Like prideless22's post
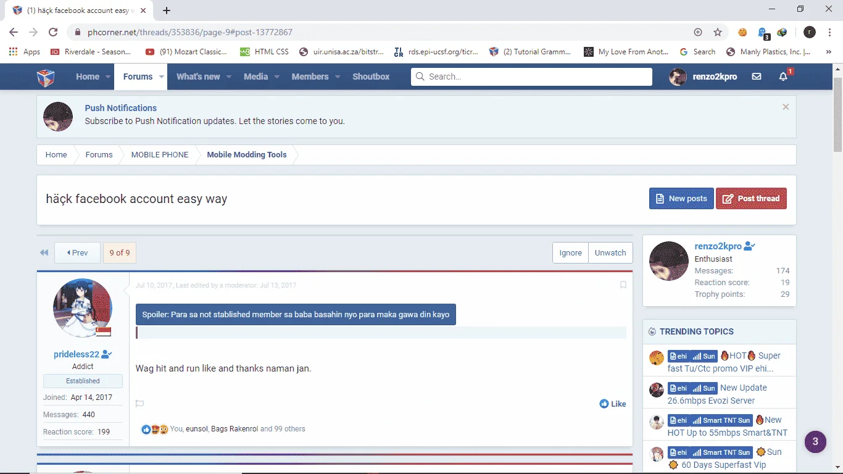The width and height of the screenshot is (843, 474). [613, 404]
